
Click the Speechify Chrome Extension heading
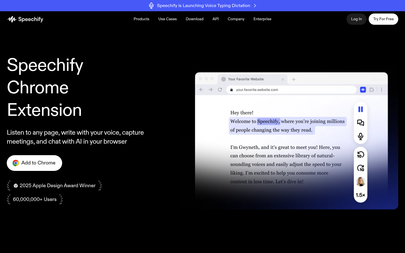coord(45,87)
